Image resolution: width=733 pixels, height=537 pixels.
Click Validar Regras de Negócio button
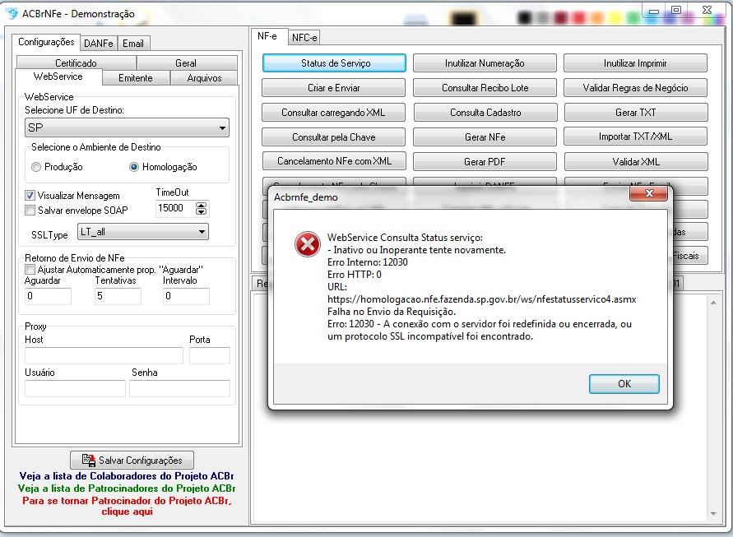pos(635,88)
